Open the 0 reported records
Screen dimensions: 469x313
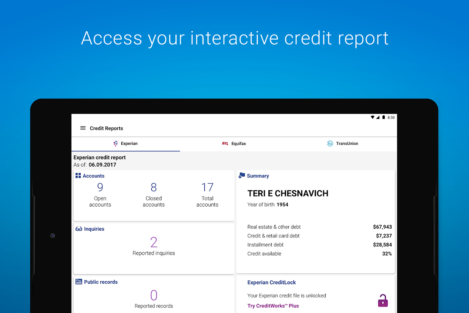coord(154,299)
